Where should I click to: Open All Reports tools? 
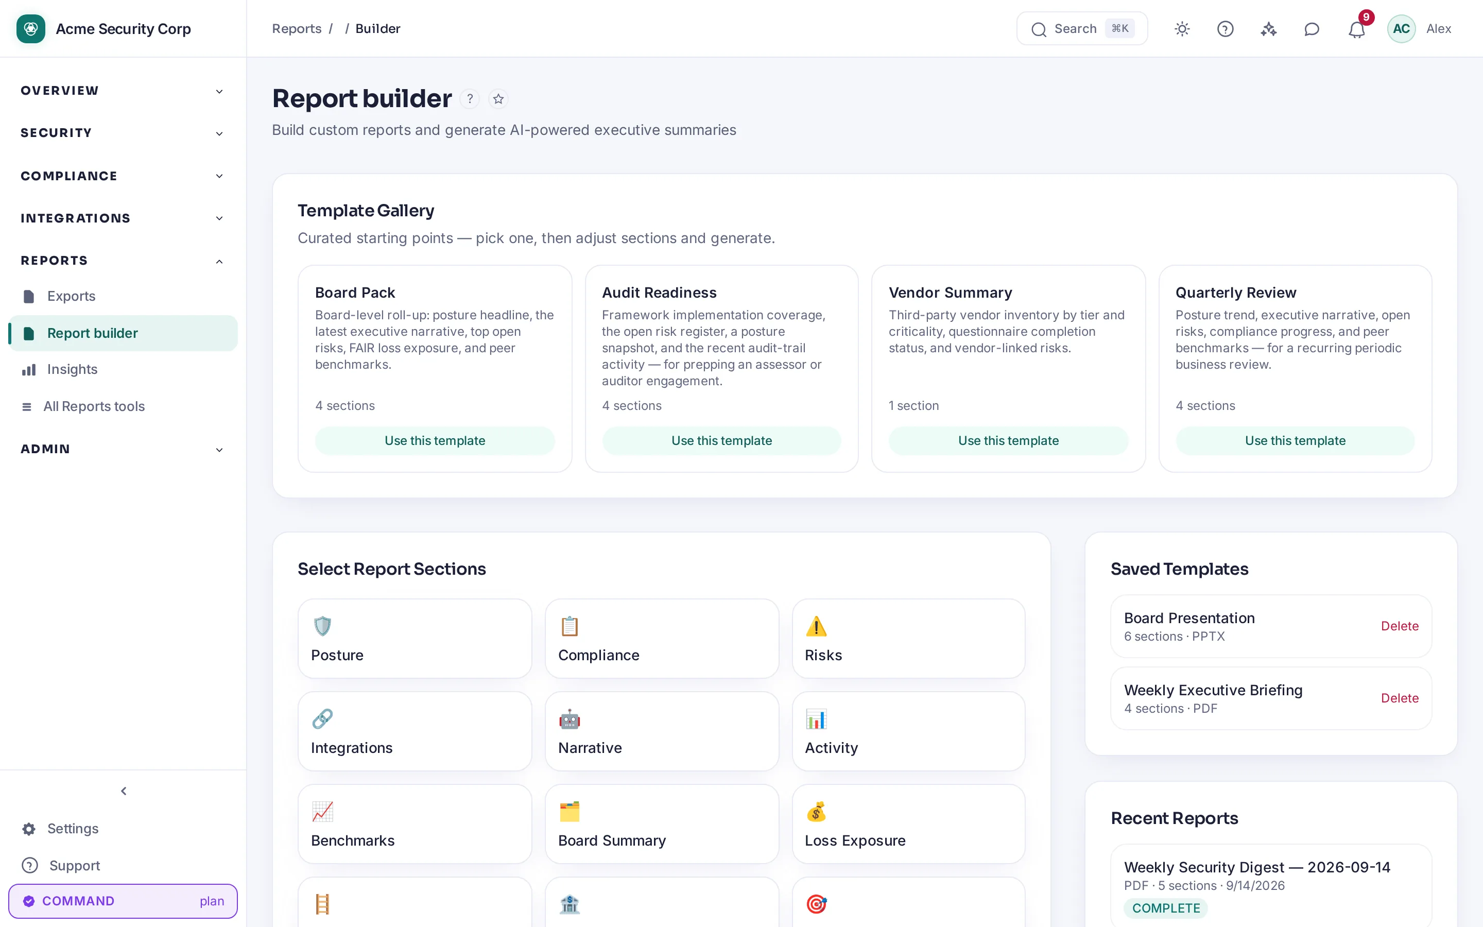point(123,406)
